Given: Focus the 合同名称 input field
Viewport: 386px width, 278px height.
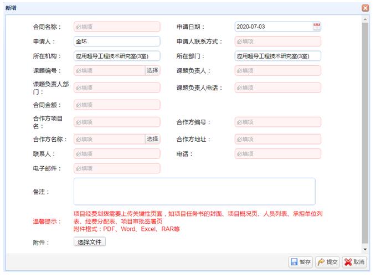Looking at the screenshot, I should pyautogui.click(x=117, y=27).
